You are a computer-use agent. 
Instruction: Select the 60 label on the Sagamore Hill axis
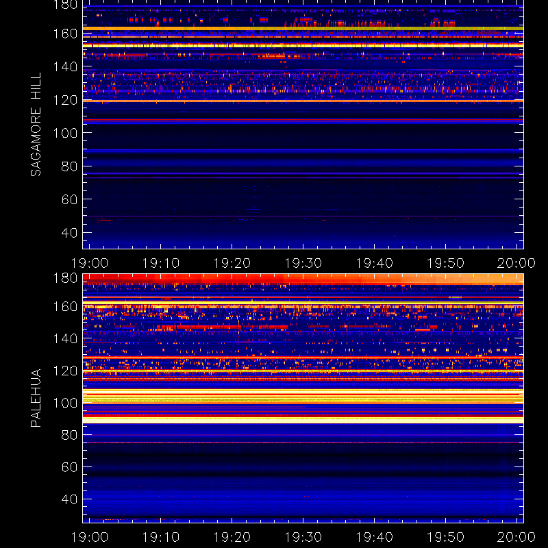(x=69, y=199)
